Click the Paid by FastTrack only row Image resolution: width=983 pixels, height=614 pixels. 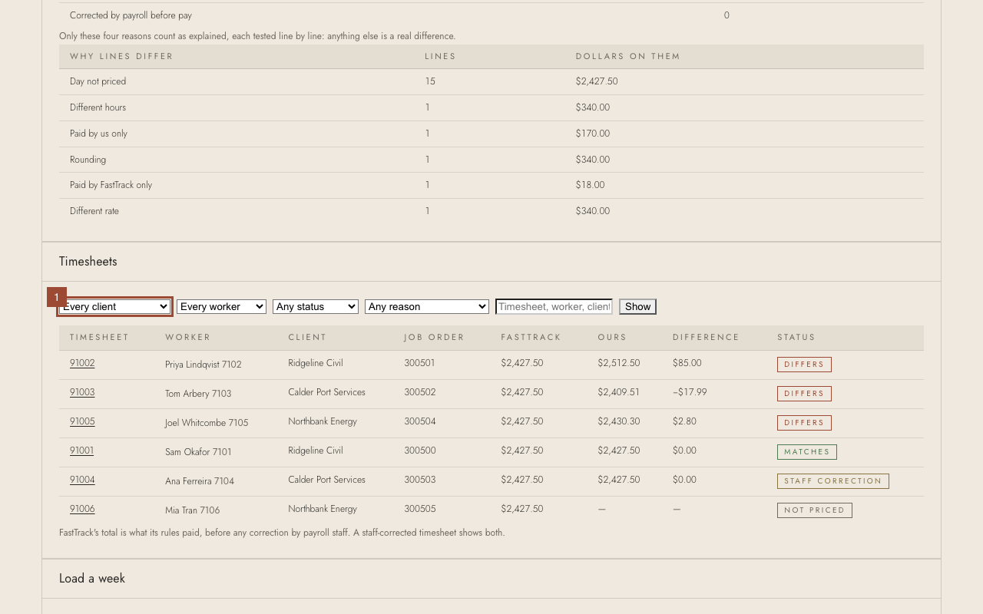click(491, 185)
